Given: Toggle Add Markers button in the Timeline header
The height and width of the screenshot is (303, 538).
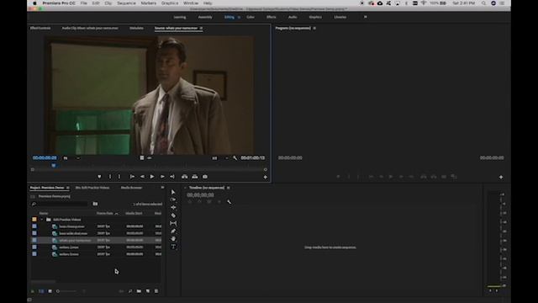Looking at the screenshot, I should point(219,202).
